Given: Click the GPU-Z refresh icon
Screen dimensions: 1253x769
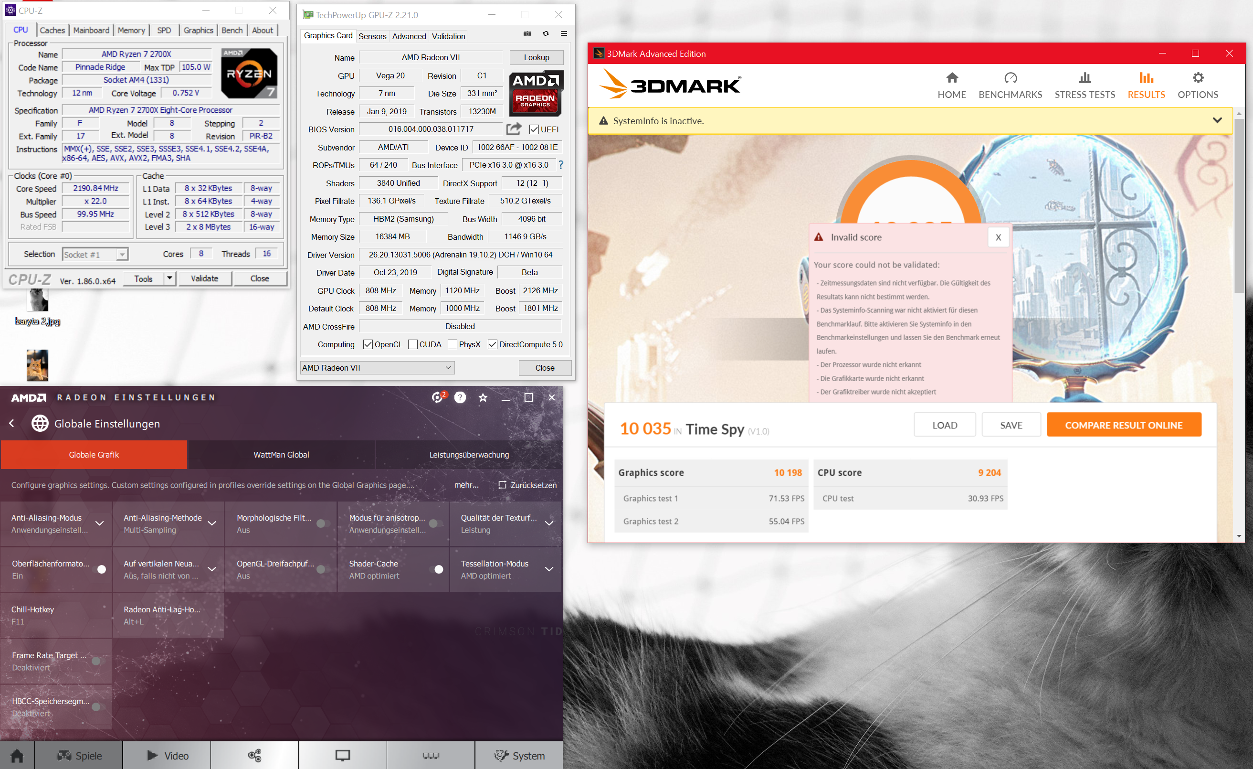Looking at the screenshot, I should pyautogui.click(x=546, y=33).
